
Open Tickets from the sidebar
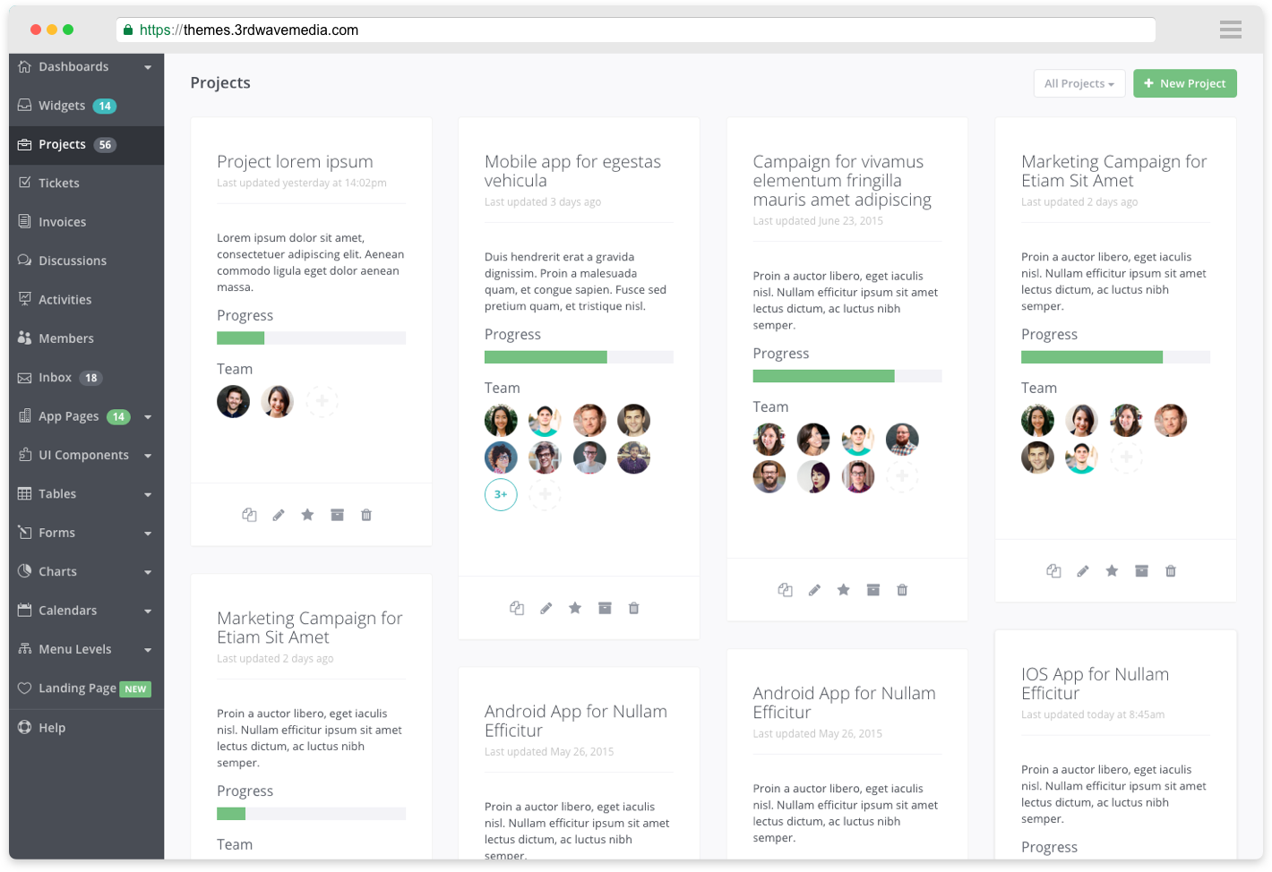59,184
